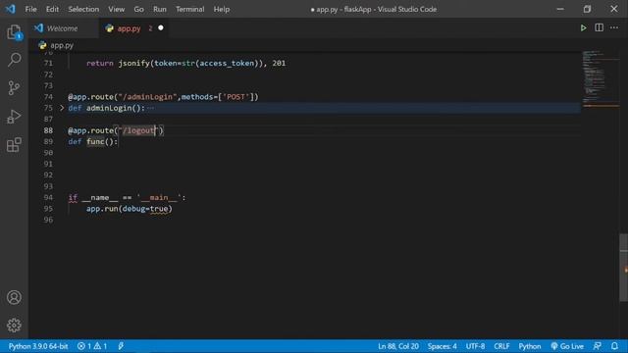Open the Run and Debug view

[14, 117]
